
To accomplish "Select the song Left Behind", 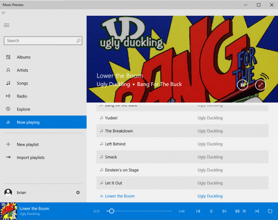I will pos(182,144).
